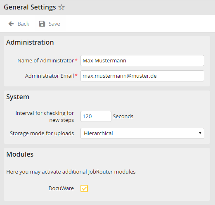
Task: Click the Administrator Email label
Action: [50, 76]
